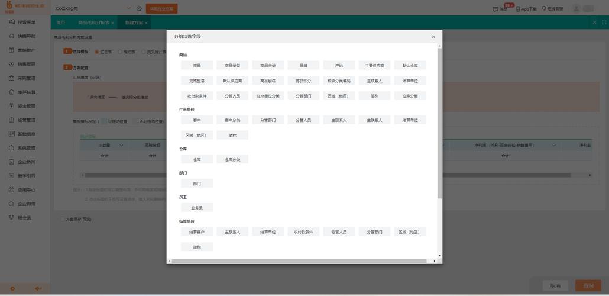609x296 pixels.
Task: Click the orange round icon at sidebar bottom
Action: pos(12,289)
